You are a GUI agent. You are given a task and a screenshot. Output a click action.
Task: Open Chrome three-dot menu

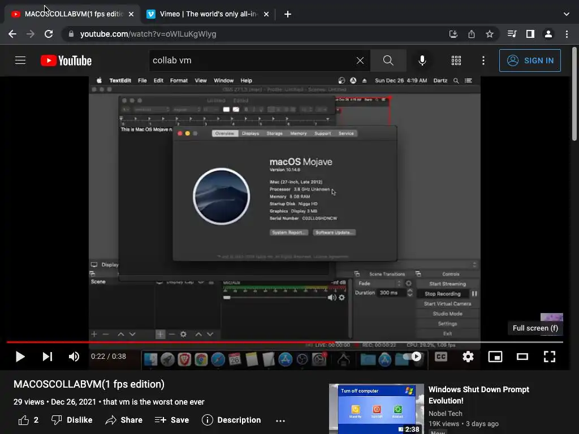tap(567, 34)
